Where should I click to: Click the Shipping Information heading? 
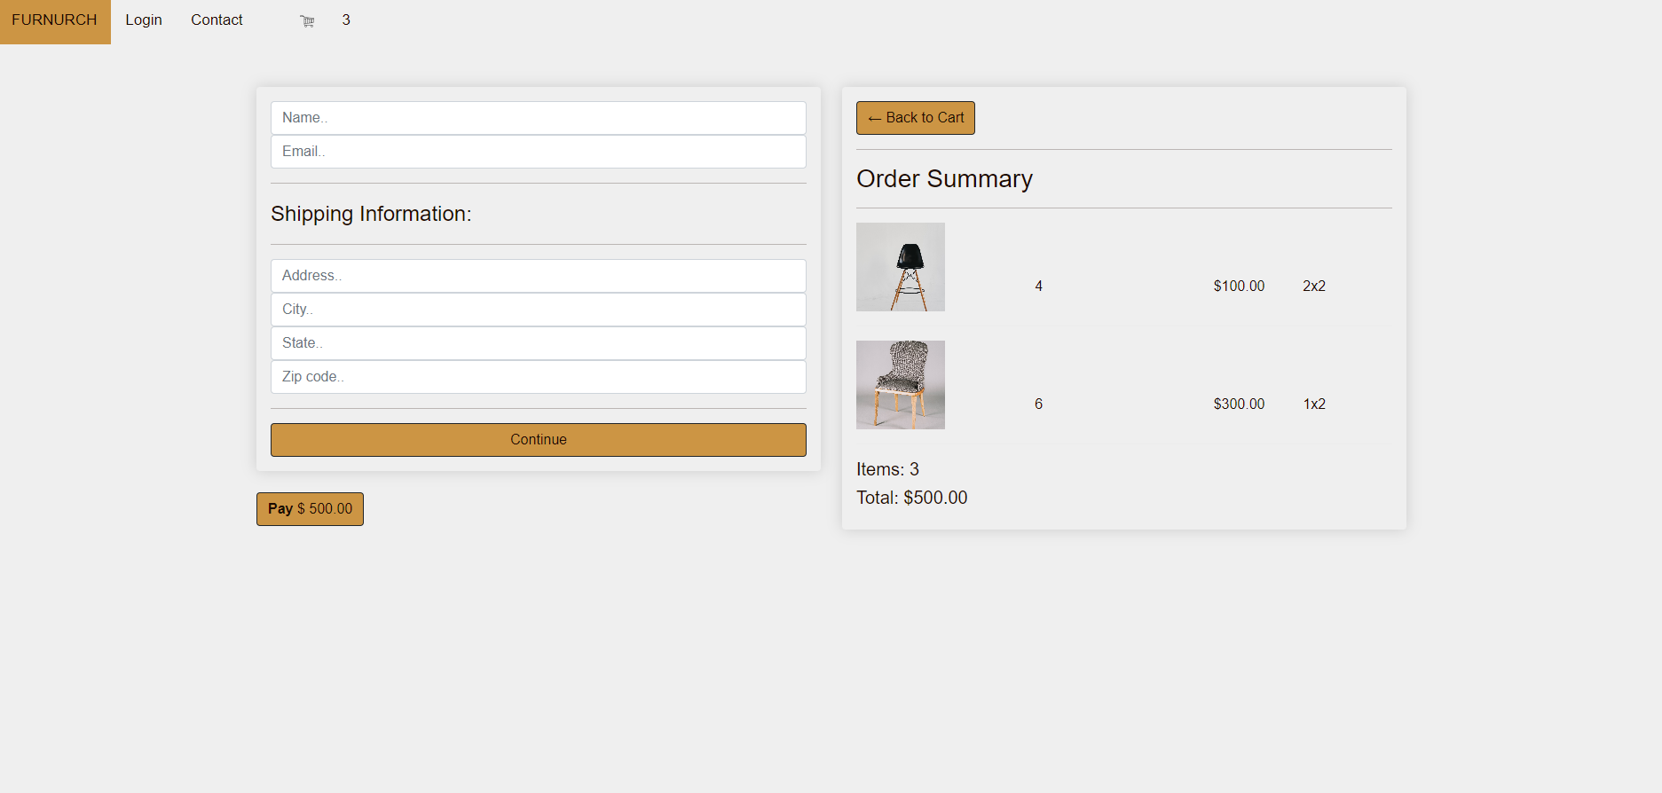(x=371, y=214)
